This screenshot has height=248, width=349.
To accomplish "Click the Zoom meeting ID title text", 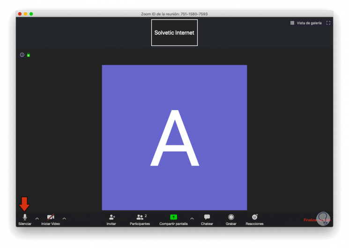I will [174, 14].
